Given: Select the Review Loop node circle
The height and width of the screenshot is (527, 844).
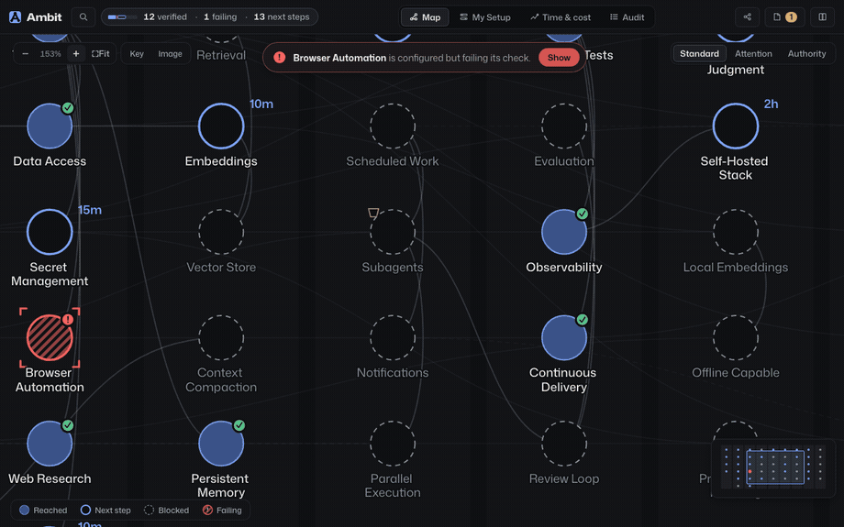Looking at the screenshot, I should coord(564,444).
